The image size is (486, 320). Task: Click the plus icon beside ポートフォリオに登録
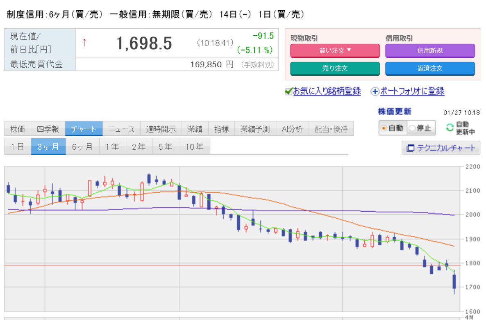[x=375, y=91]
